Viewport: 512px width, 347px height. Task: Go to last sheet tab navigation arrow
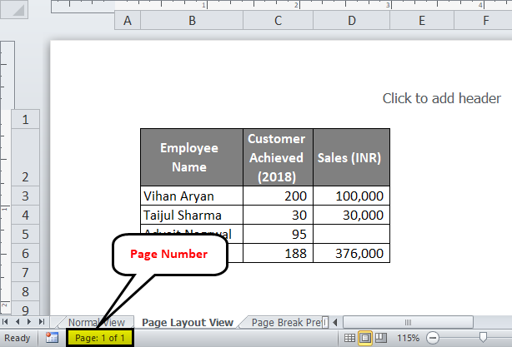[42, 322]
